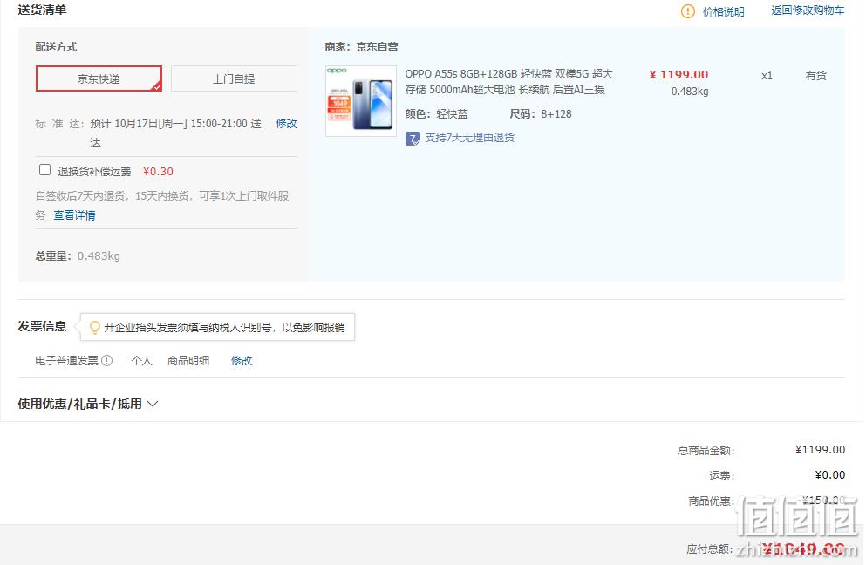Click the 商家：京东自营 label
The height and width of the screenshot is (565, 866).
pos(361,47)
